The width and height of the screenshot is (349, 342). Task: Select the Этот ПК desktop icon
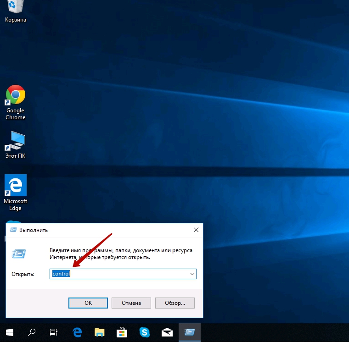tap(15, 145)
